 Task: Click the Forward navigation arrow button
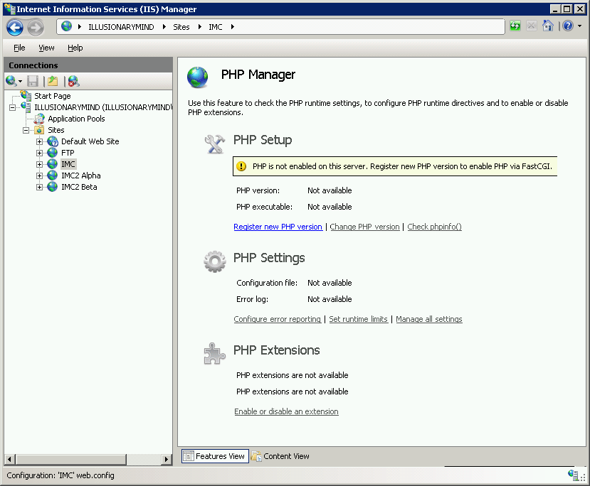pyautogui.click(x=36, y=28)
